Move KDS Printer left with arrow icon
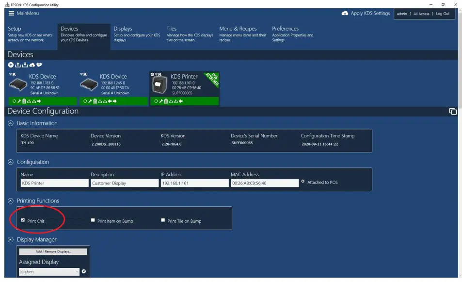 [181, 101]
